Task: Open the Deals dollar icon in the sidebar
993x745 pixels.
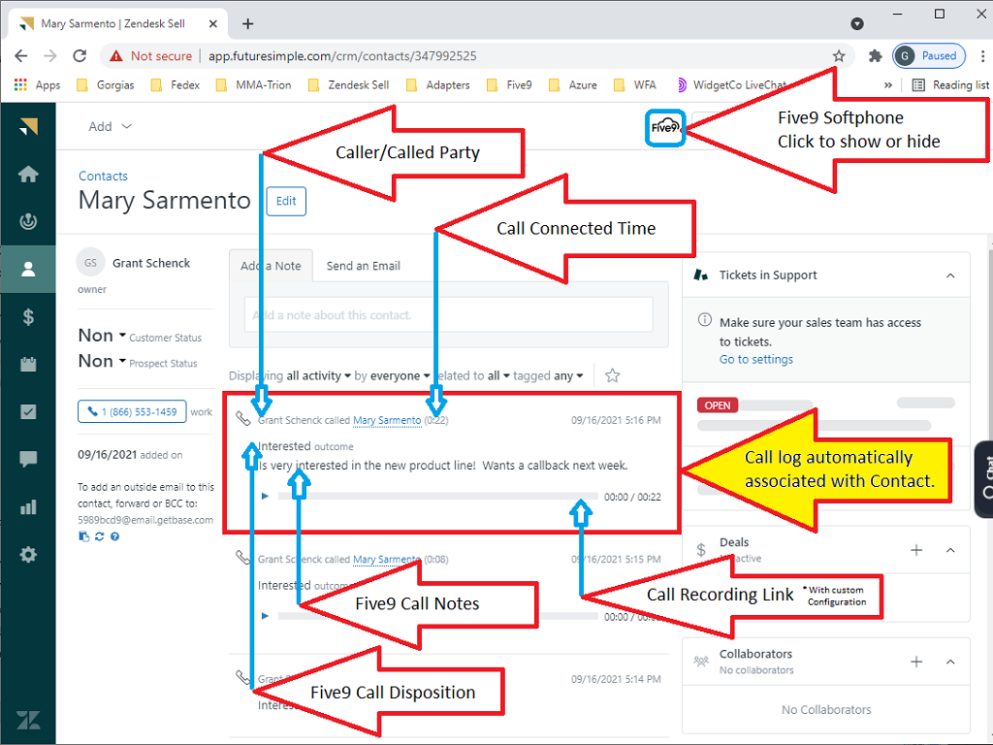Action: (29, 315)
